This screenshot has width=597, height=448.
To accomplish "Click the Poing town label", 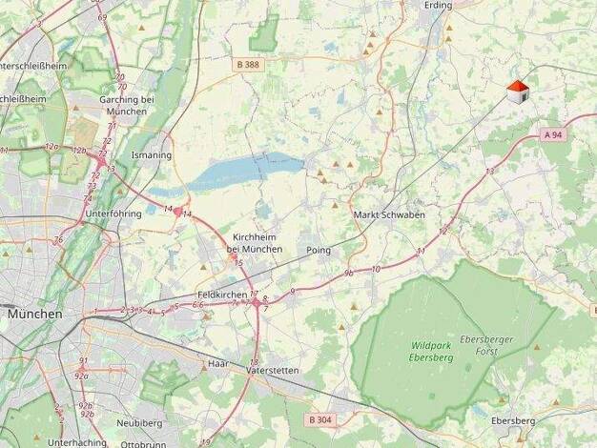I will tap(319, 250).
